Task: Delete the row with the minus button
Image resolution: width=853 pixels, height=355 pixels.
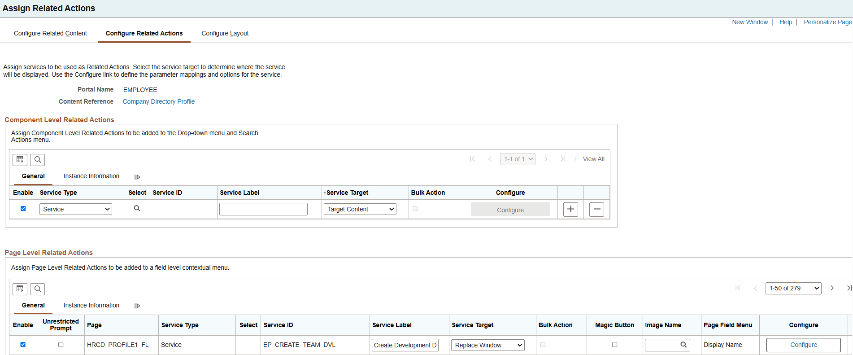Action: 596,209
